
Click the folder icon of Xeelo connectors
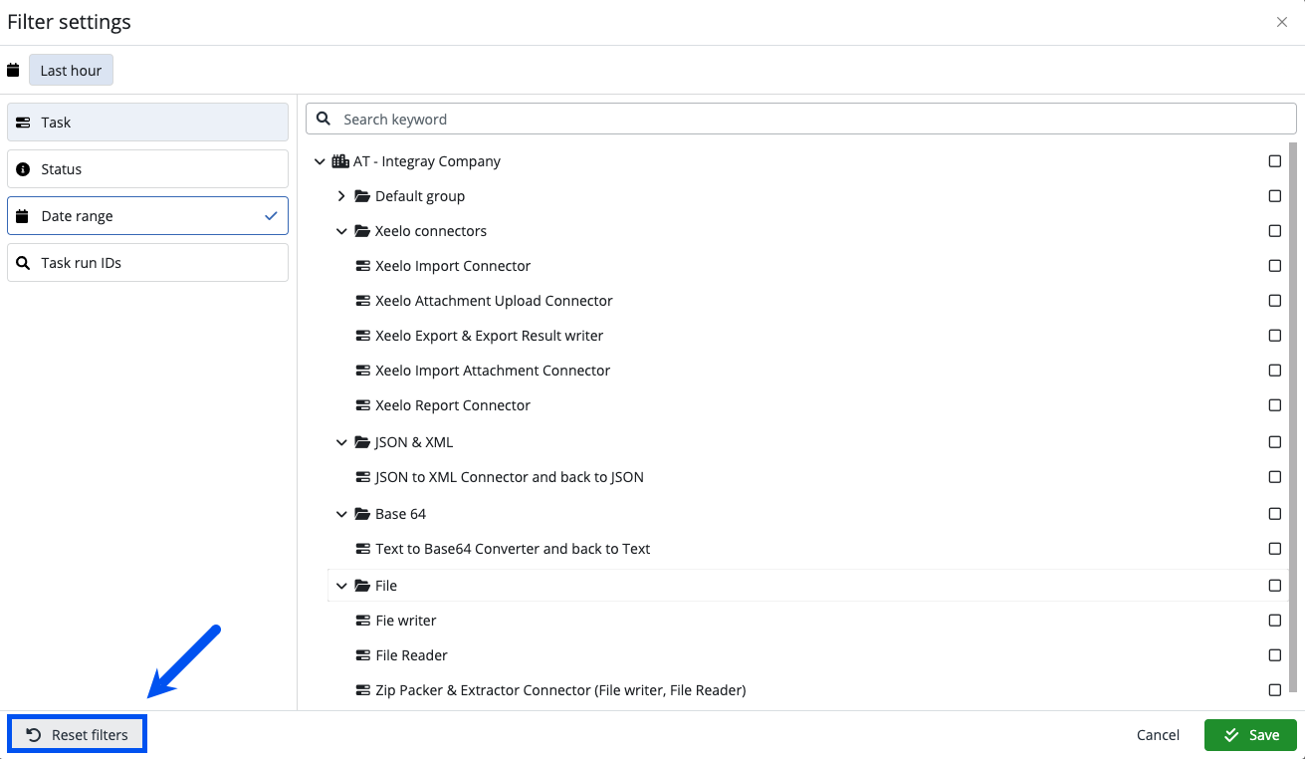[361, 230]
